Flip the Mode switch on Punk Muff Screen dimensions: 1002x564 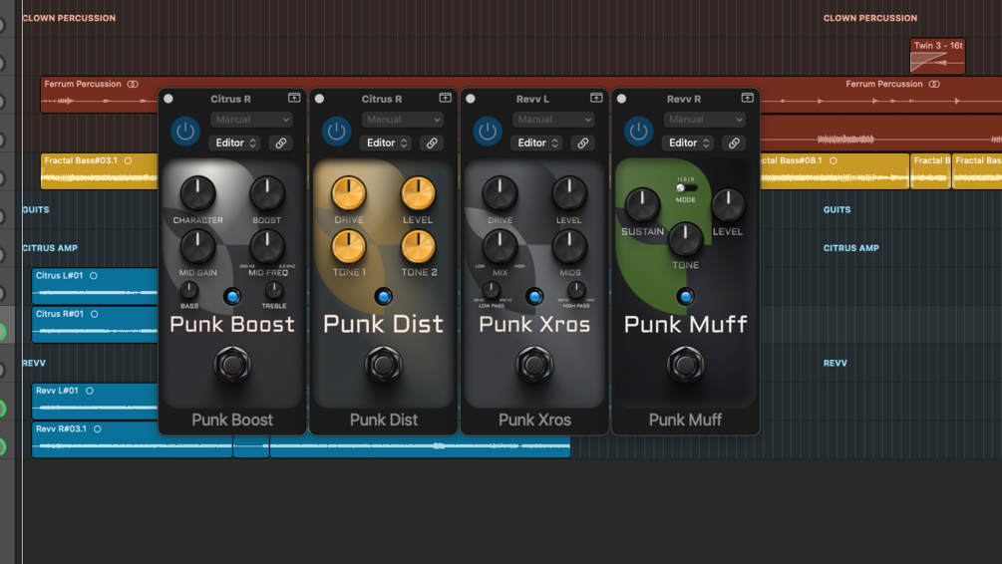point(686,187)
